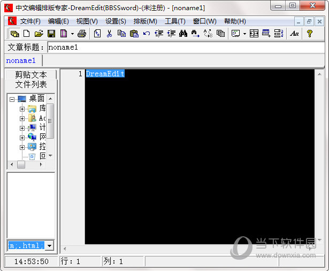This screenshot has height=271, width=329.
Task: Open font settings with the Aa icon
Action: pos(294,34)
